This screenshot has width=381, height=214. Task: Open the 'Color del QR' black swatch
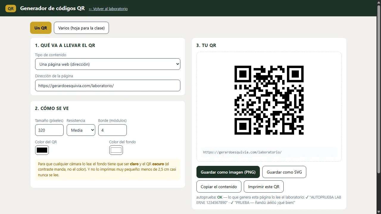[42, 150]
